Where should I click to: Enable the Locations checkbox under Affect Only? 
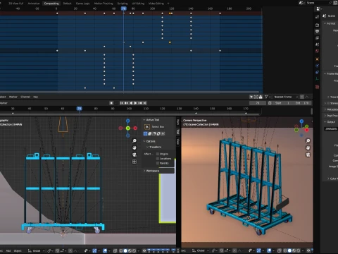[x=158, y=159]
